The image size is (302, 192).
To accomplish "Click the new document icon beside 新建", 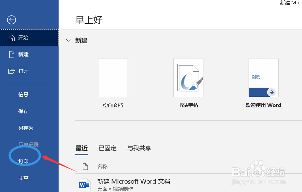I will click(12, 55).
